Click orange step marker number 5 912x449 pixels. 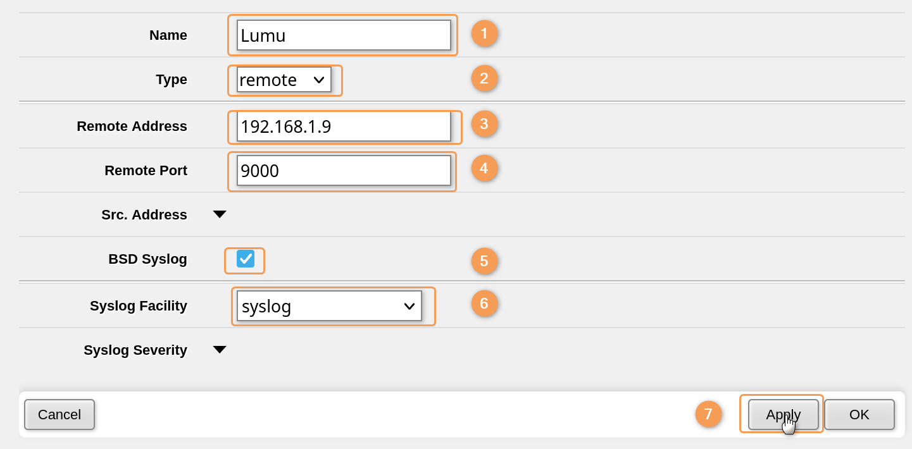[x=484, y=261]
